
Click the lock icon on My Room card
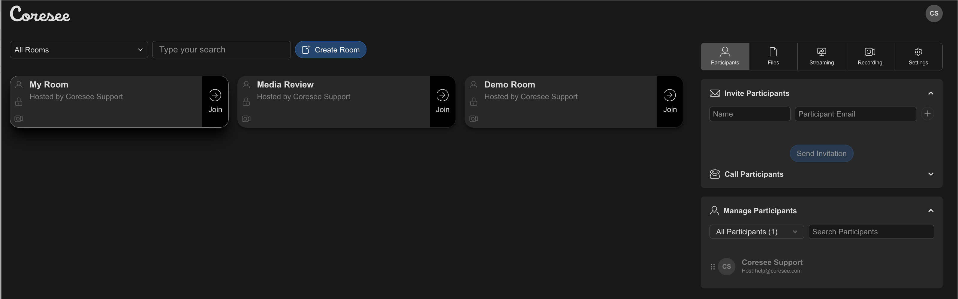(19, 101)
